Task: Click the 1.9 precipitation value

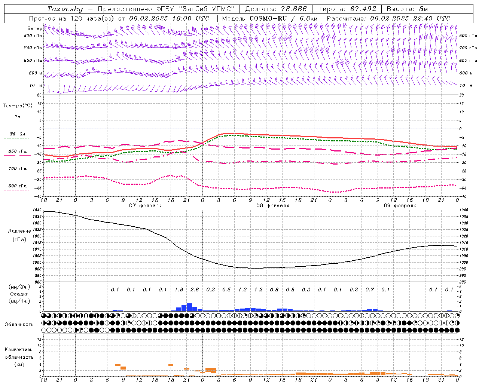Action: click(x=179, y=289)
